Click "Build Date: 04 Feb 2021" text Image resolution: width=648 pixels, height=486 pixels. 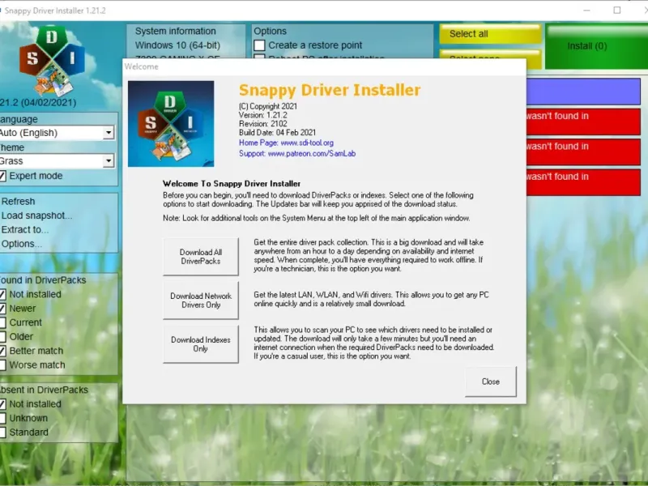[277, 133]
